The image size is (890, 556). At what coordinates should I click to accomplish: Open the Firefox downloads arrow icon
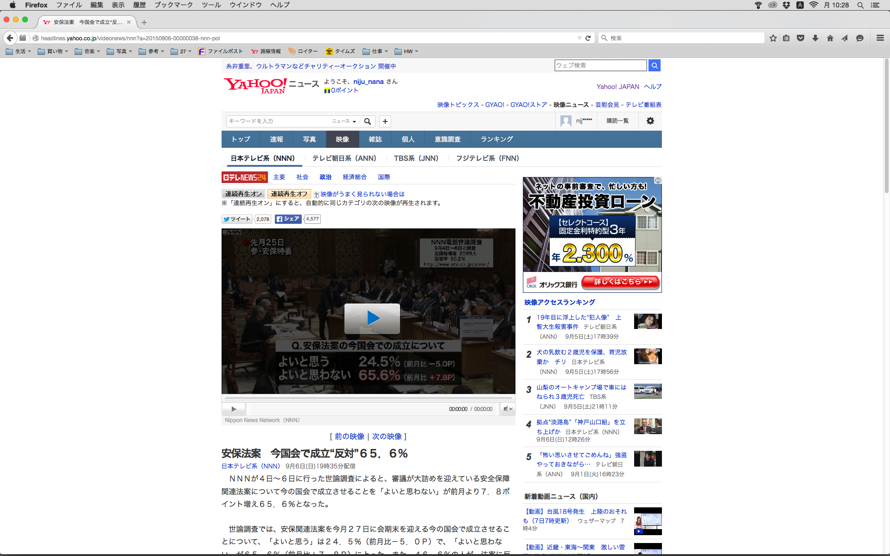815,38
